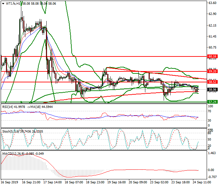Open the chart menu triangle beside WTI.fs
The image size is (220, 186).
click(3, 4)
